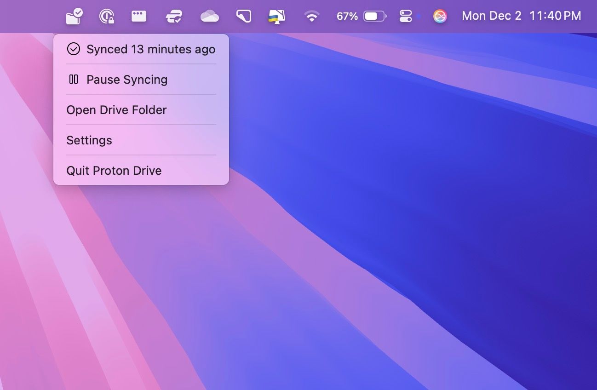Image resolution: width=597 pixels, height=390 pixels.
Task: Select Settings from the Proton Drive menu
Action: tap(89, 140)
